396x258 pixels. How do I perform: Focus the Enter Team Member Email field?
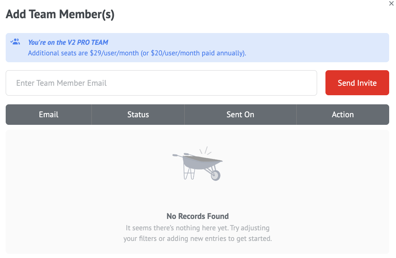point(161,83)
